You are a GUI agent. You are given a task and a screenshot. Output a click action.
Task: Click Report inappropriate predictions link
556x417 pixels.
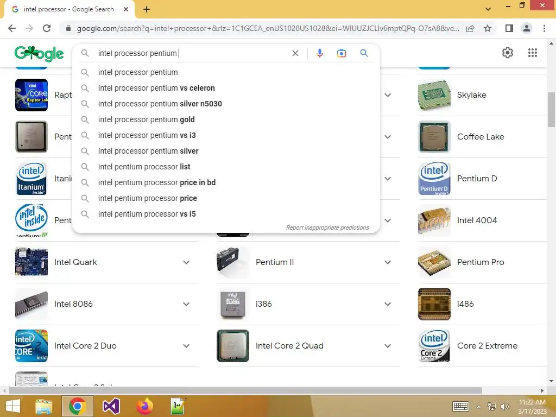pyautogui.click(x=327, y=228)
